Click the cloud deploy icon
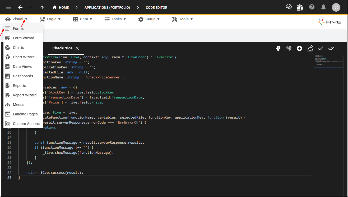This screenshot has height=197, width=348. (289, 7)
